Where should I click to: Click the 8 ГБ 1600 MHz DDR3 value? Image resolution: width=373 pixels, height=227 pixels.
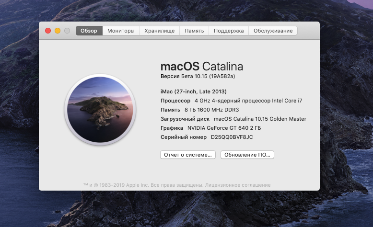pyautogui.click(x=212, y=110)
